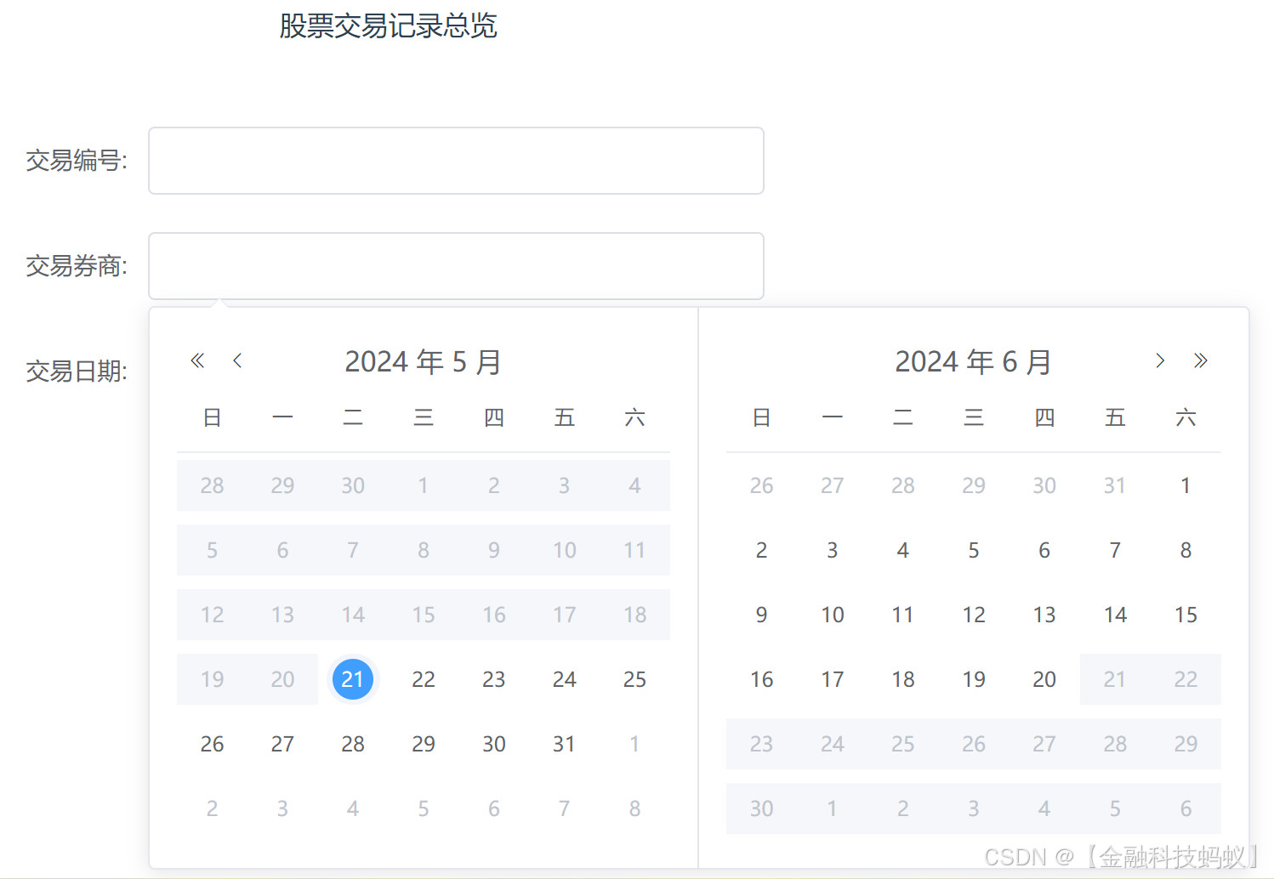The width and height of the screenshot is (1274, 879).
Task: Select June 8 in the right panel
Action: click(x=1186, y=550)
